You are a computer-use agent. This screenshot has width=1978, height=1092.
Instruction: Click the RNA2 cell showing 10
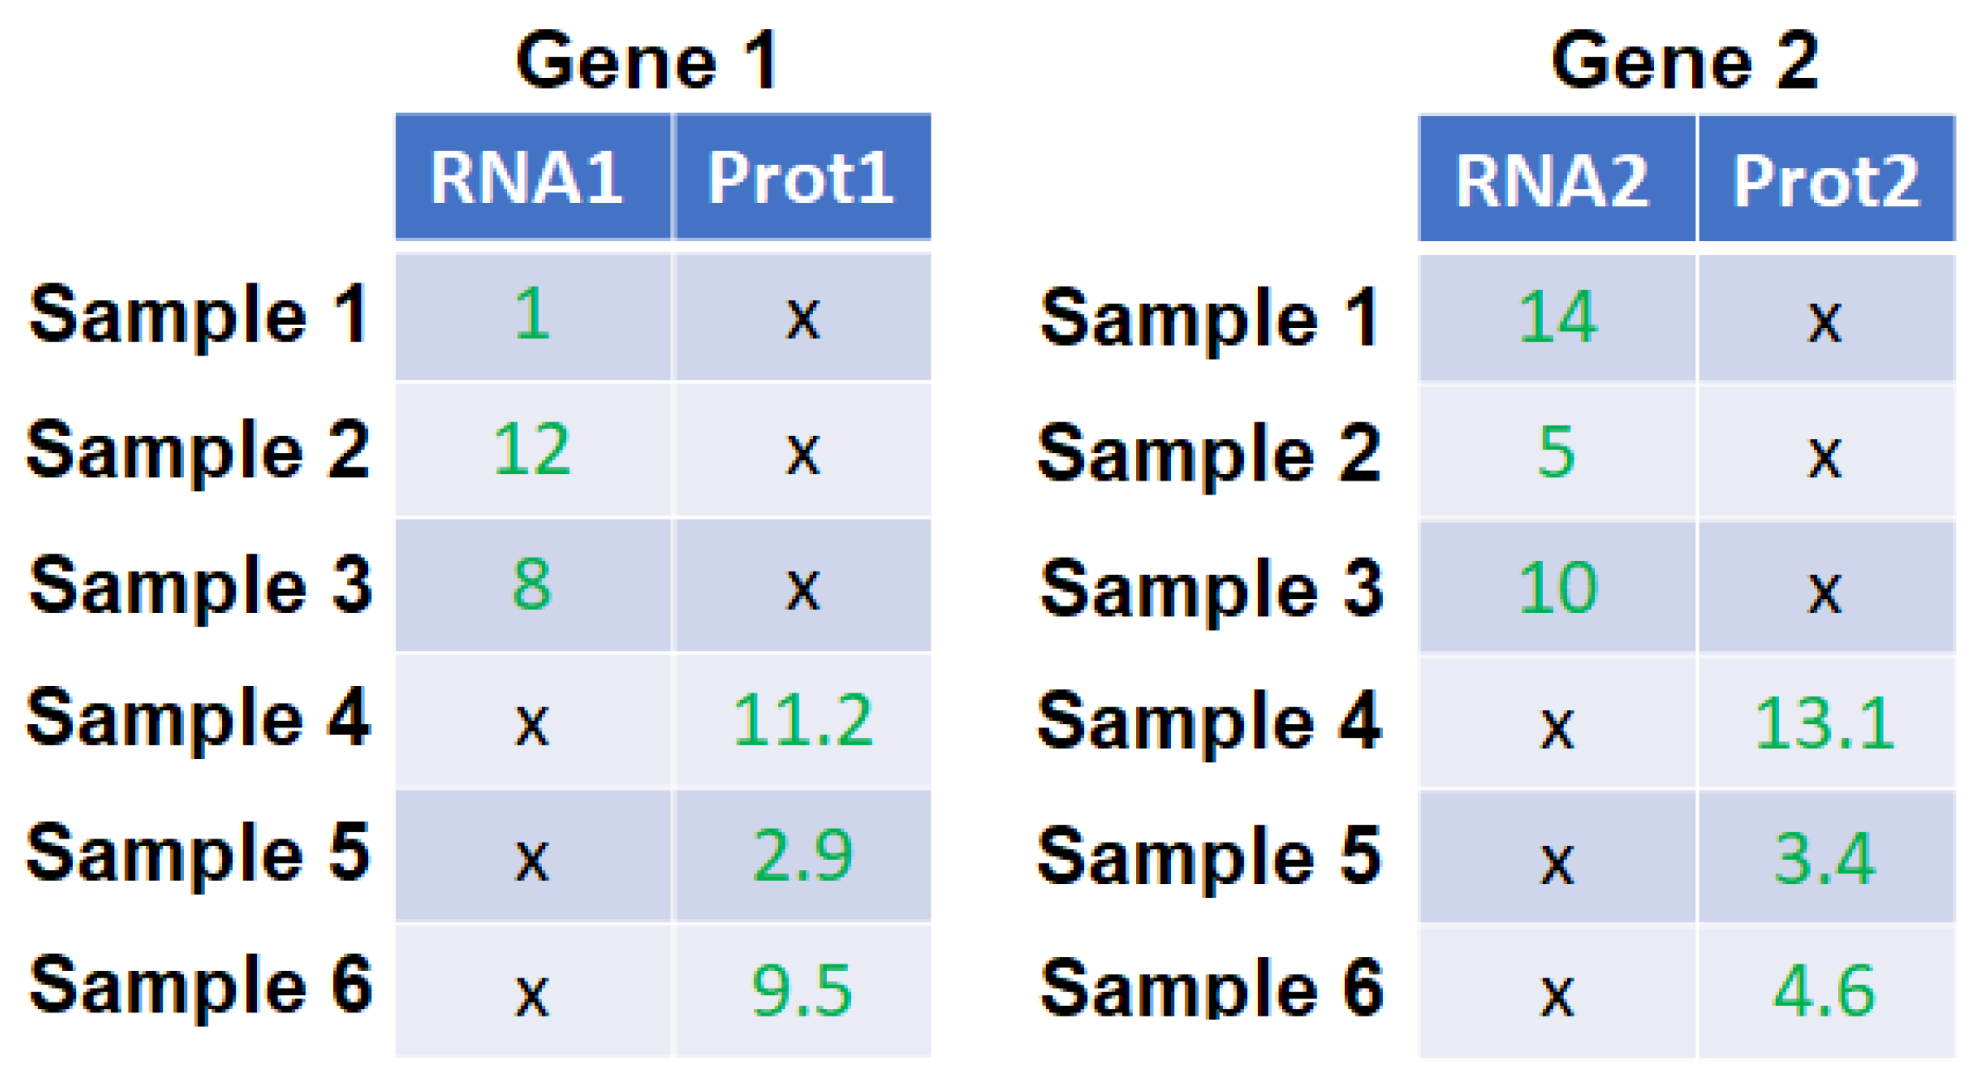coord(1556,587)
